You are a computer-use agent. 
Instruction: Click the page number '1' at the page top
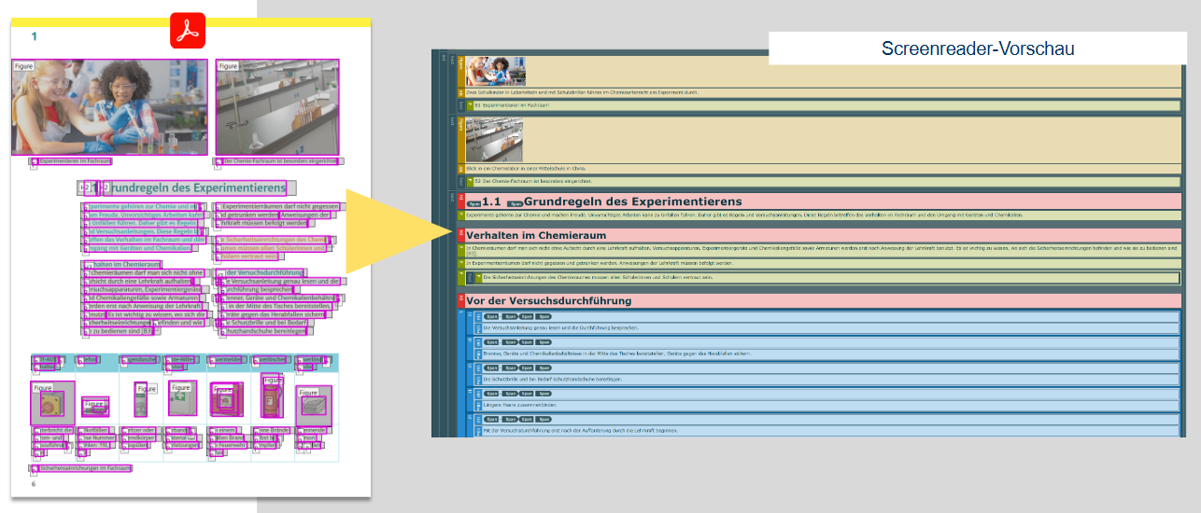(35, 36)
